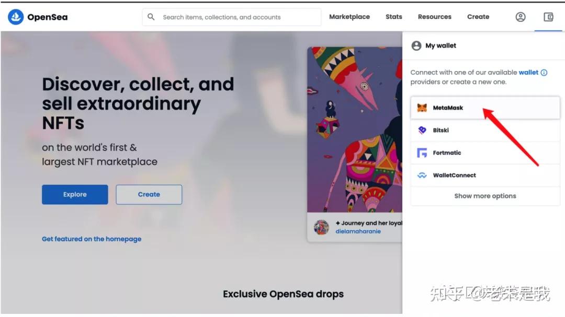Click the Fortmatic logo icon
The height and width of the screenshot is (317, 565).
422,153
